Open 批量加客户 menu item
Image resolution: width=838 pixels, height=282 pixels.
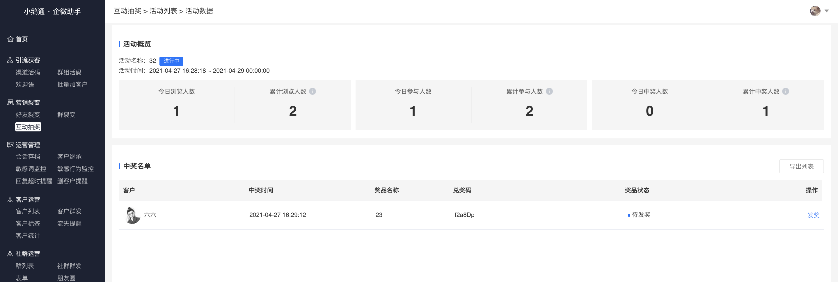coord(72,85)
